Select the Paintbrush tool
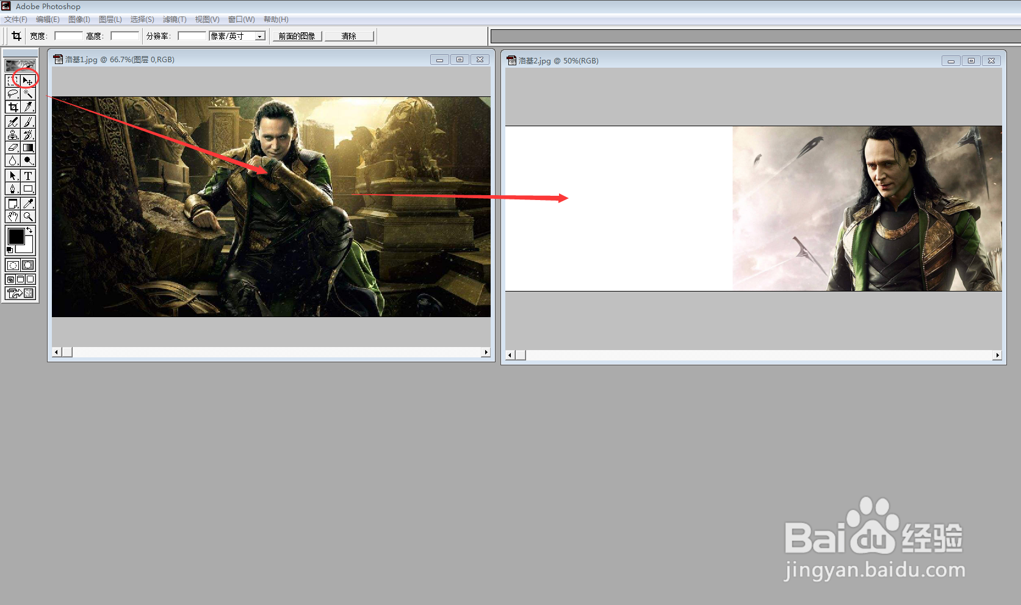Viewport: 1021px width, 605px height. (28, 122)
